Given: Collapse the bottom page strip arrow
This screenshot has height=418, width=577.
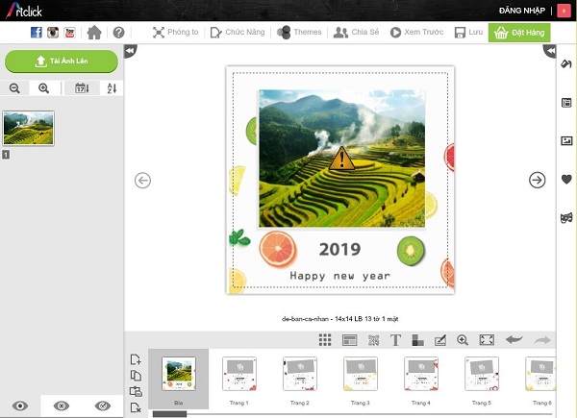Looking at the screenshot, I should click(131, 338).
